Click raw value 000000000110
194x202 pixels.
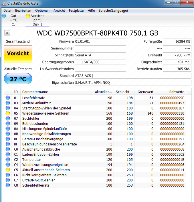click(x=172, y=113)
